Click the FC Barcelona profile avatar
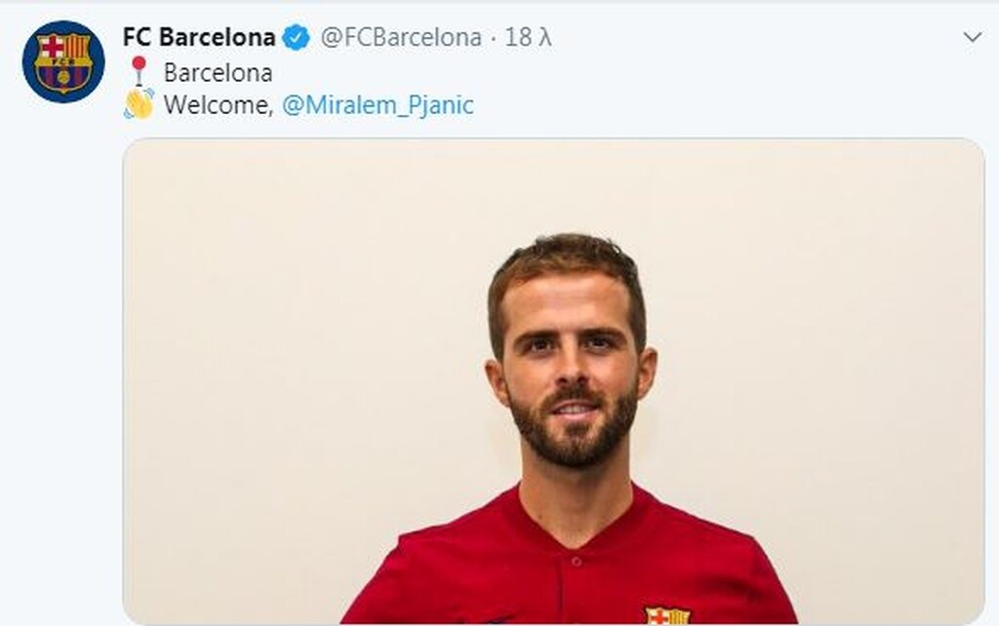The image size is (999, 626). pyautogui.click(x=63, y=61)
